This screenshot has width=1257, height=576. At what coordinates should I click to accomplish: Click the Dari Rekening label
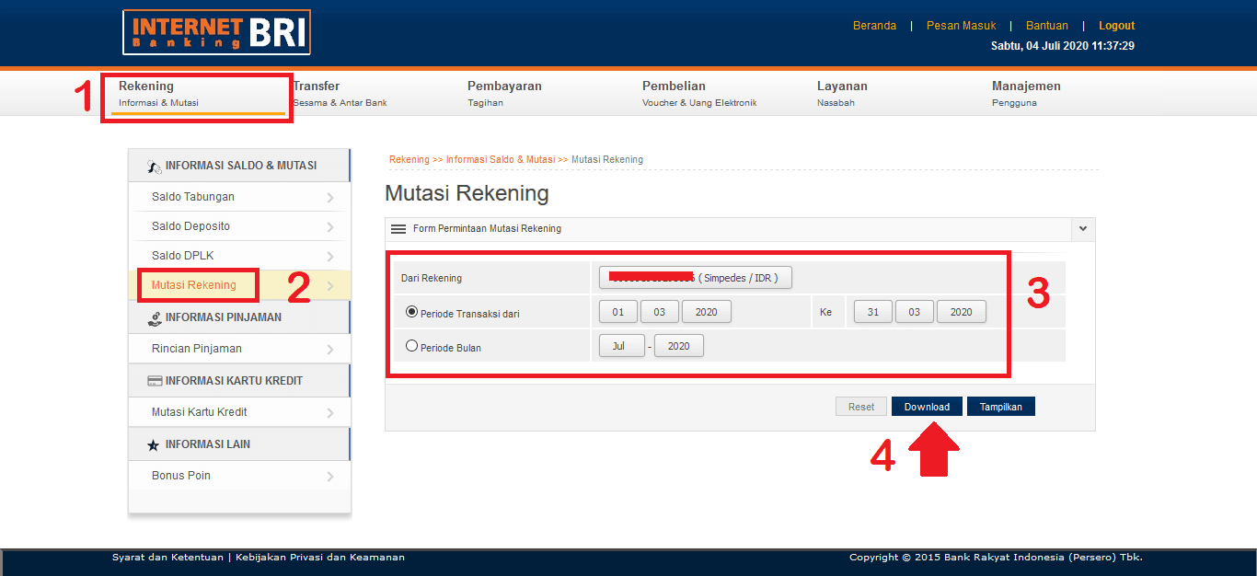(x=432, y=278)
